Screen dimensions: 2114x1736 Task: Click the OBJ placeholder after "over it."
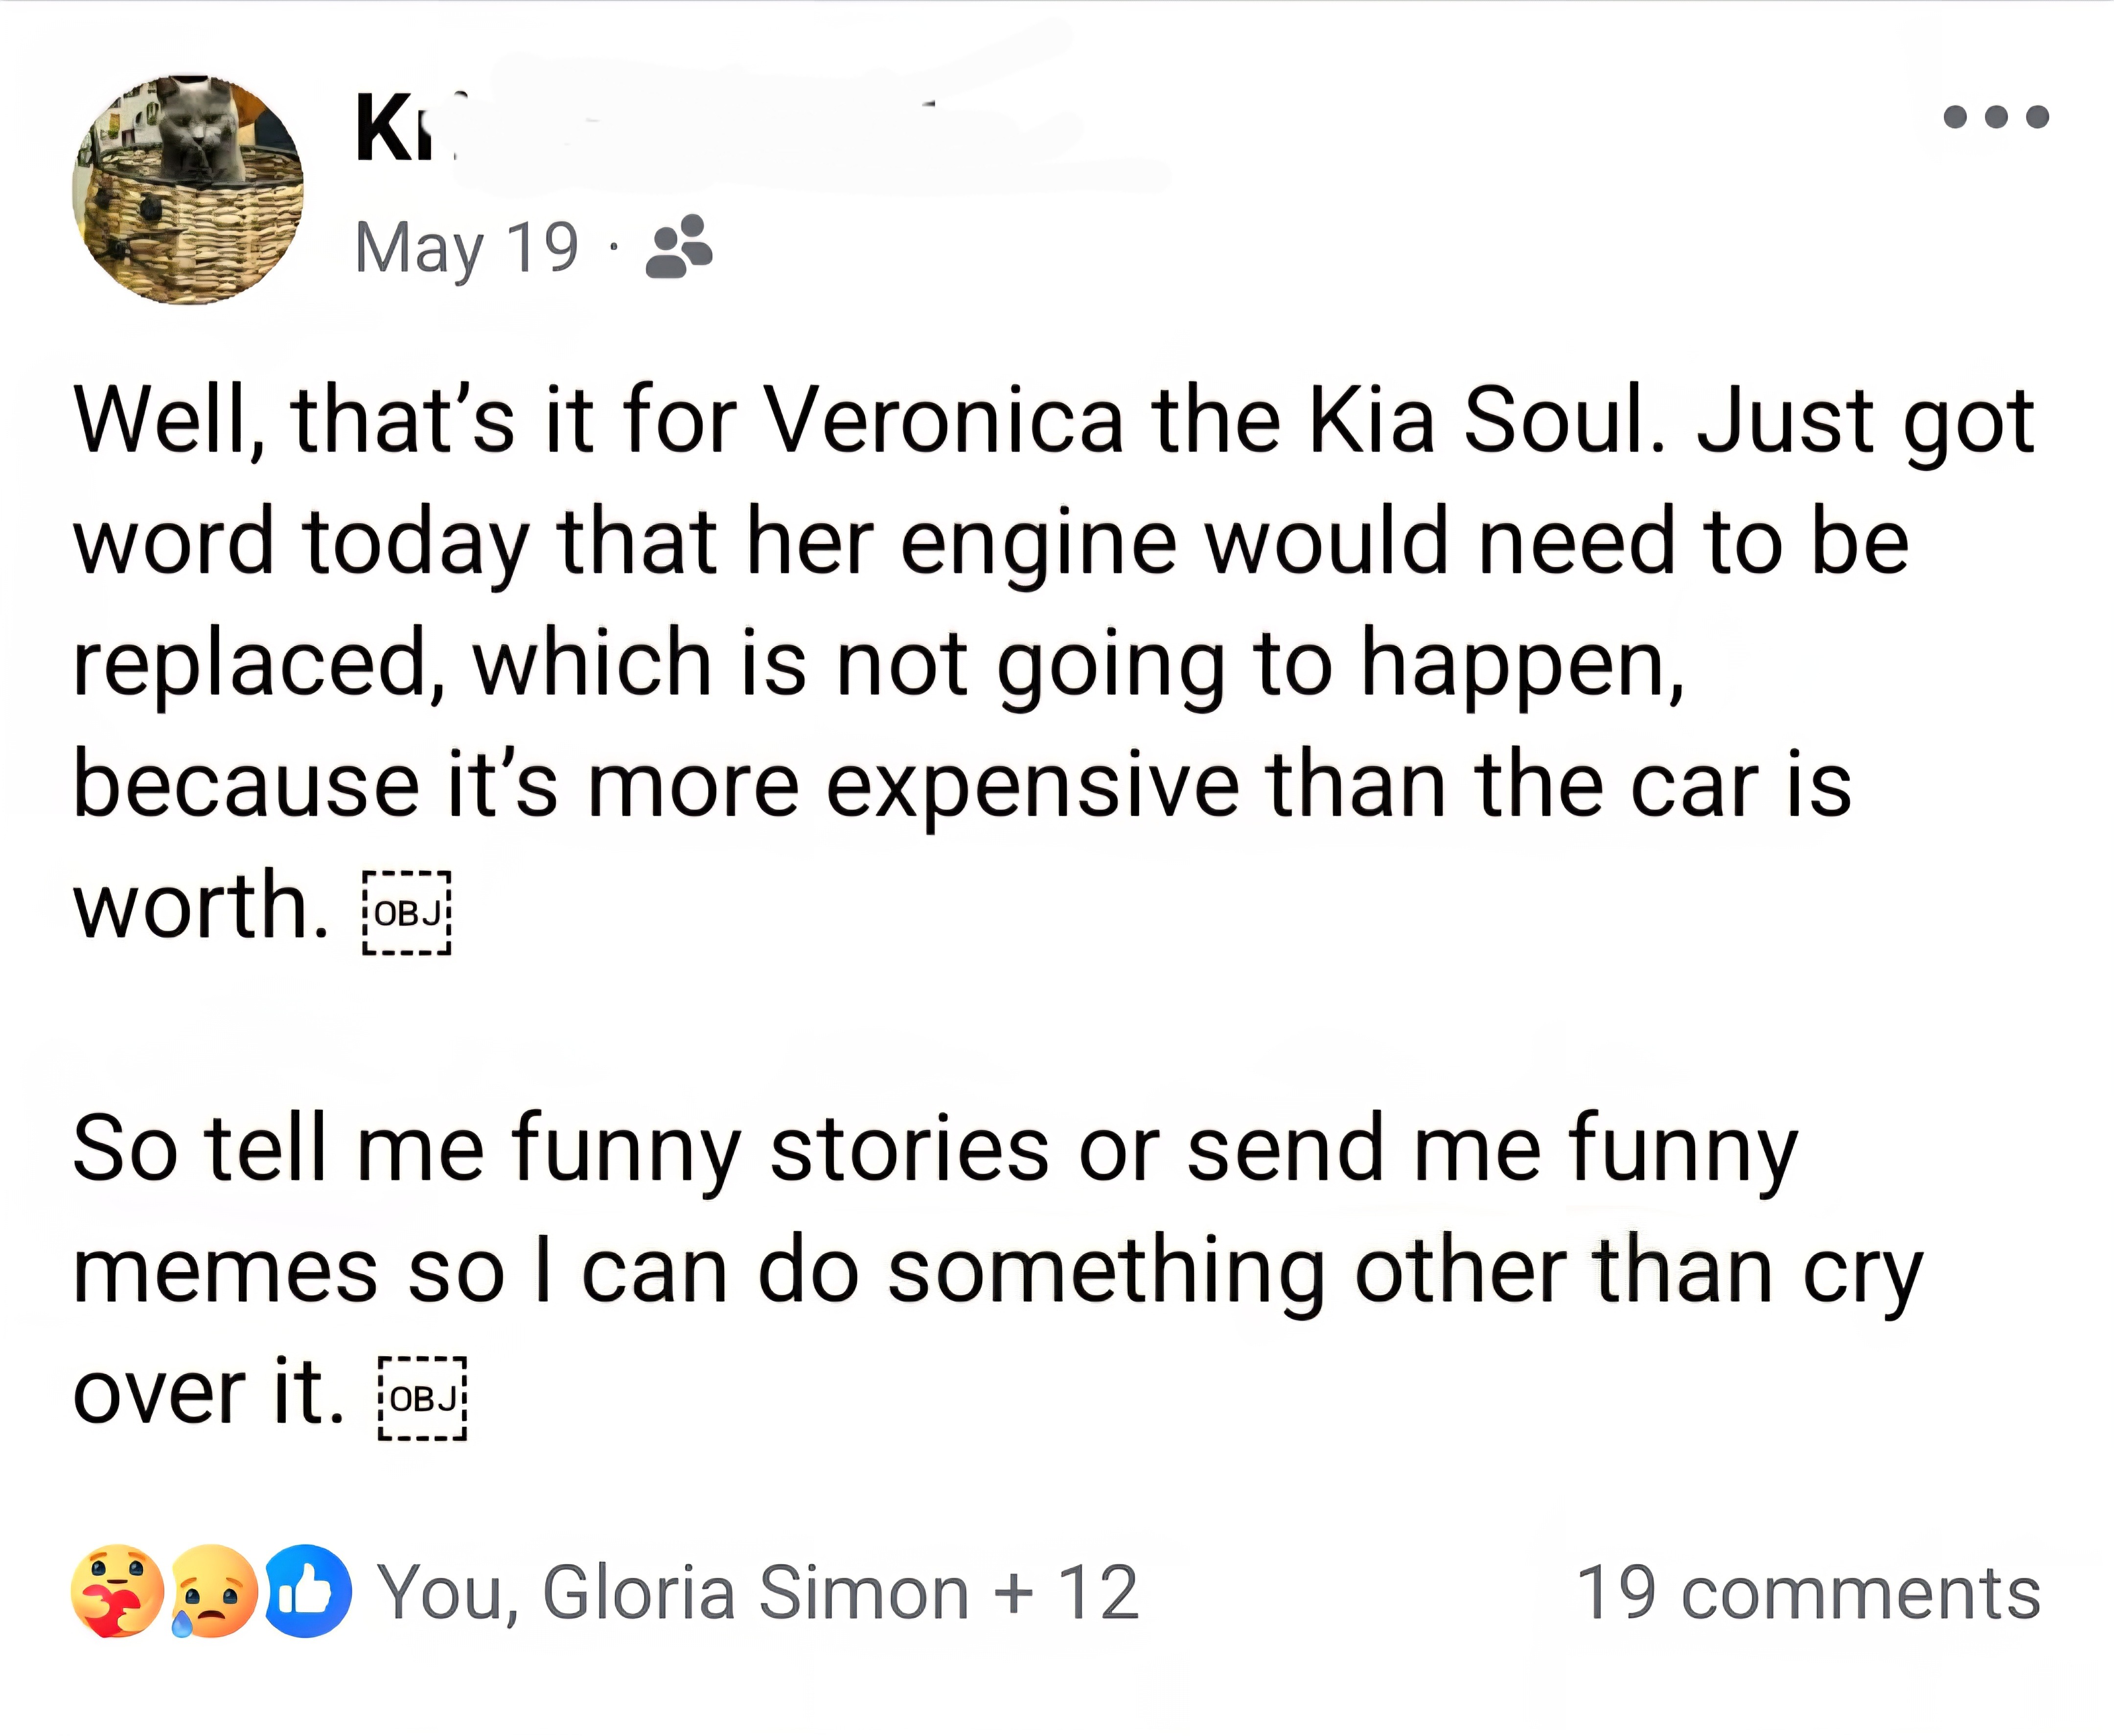(x=422, y=1398)
